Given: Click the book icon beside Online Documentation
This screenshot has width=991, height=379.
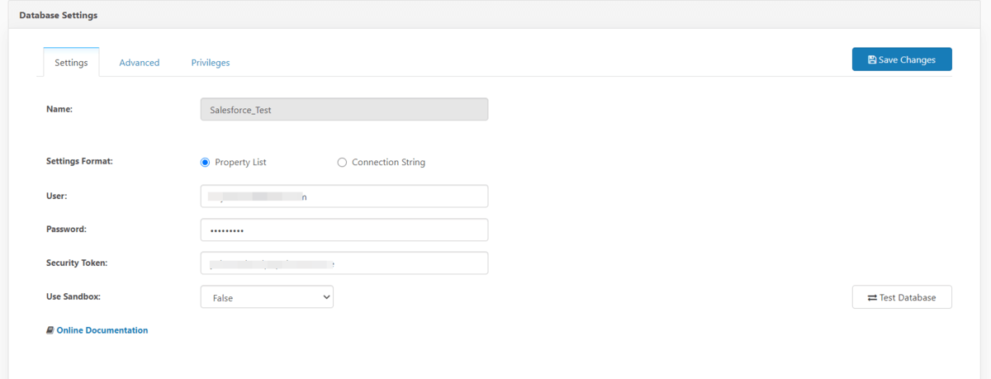Looking at the screenshot, I should 50,330.
